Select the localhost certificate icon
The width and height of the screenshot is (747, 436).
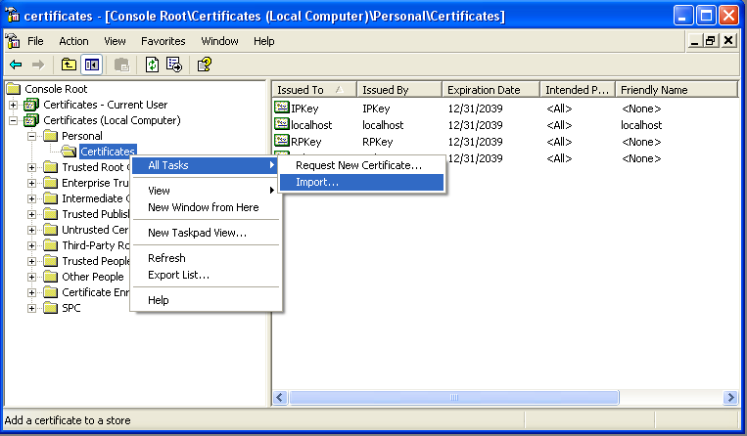click(282, 124)
